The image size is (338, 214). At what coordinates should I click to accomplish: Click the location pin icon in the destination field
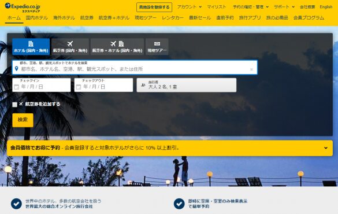click(x=16, y=69)
